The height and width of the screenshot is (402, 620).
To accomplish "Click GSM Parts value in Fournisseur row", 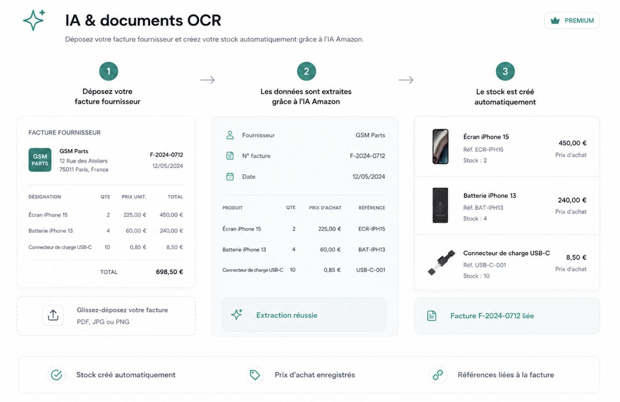I will (370, 135).
